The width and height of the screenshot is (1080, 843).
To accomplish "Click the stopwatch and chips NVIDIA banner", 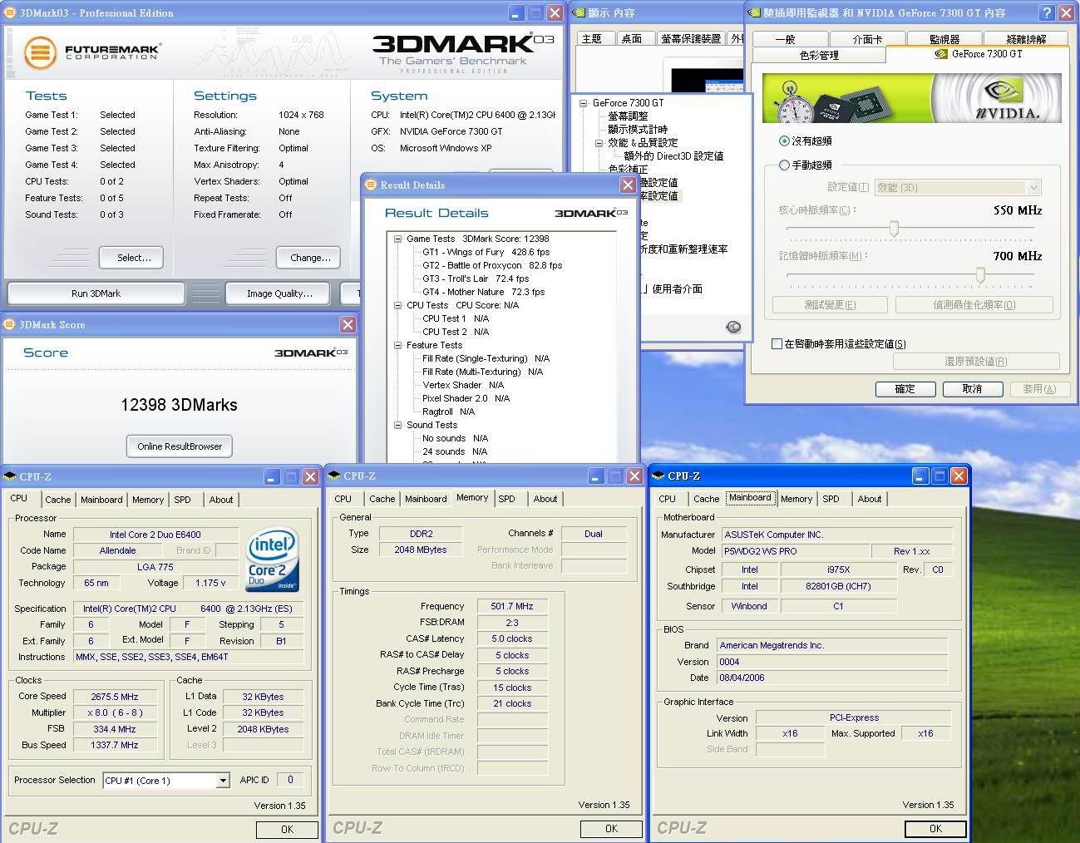I will click(912, 99).
